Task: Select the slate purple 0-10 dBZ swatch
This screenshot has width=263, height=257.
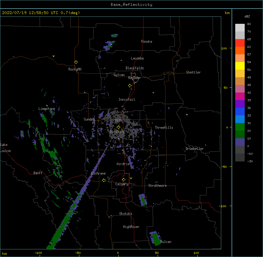Action: (240, 142)
